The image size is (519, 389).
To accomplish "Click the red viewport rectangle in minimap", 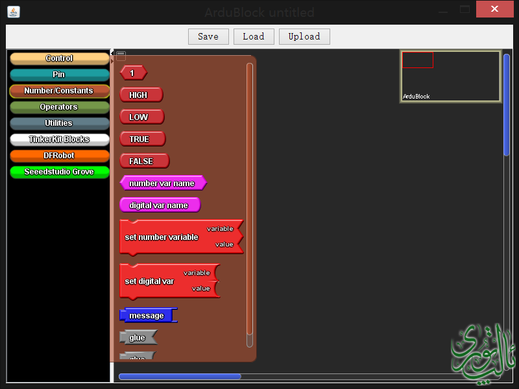I will click(418, 60).
